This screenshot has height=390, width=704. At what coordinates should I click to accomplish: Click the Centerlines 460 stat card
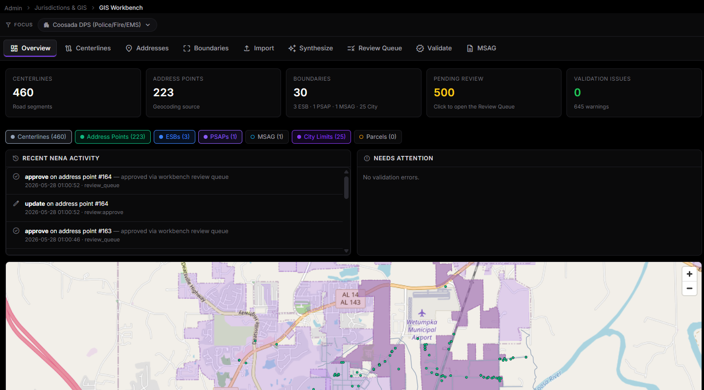point(73,93)
